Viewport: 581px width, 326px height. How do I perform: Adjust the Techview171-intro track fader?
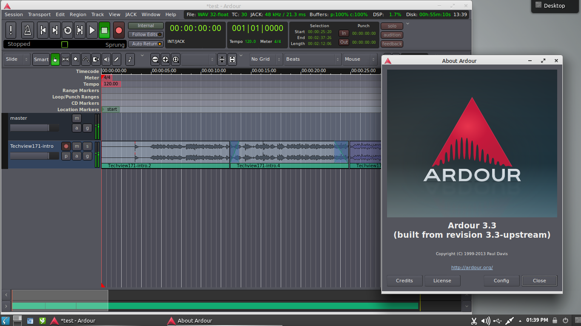tap(35, 156)
